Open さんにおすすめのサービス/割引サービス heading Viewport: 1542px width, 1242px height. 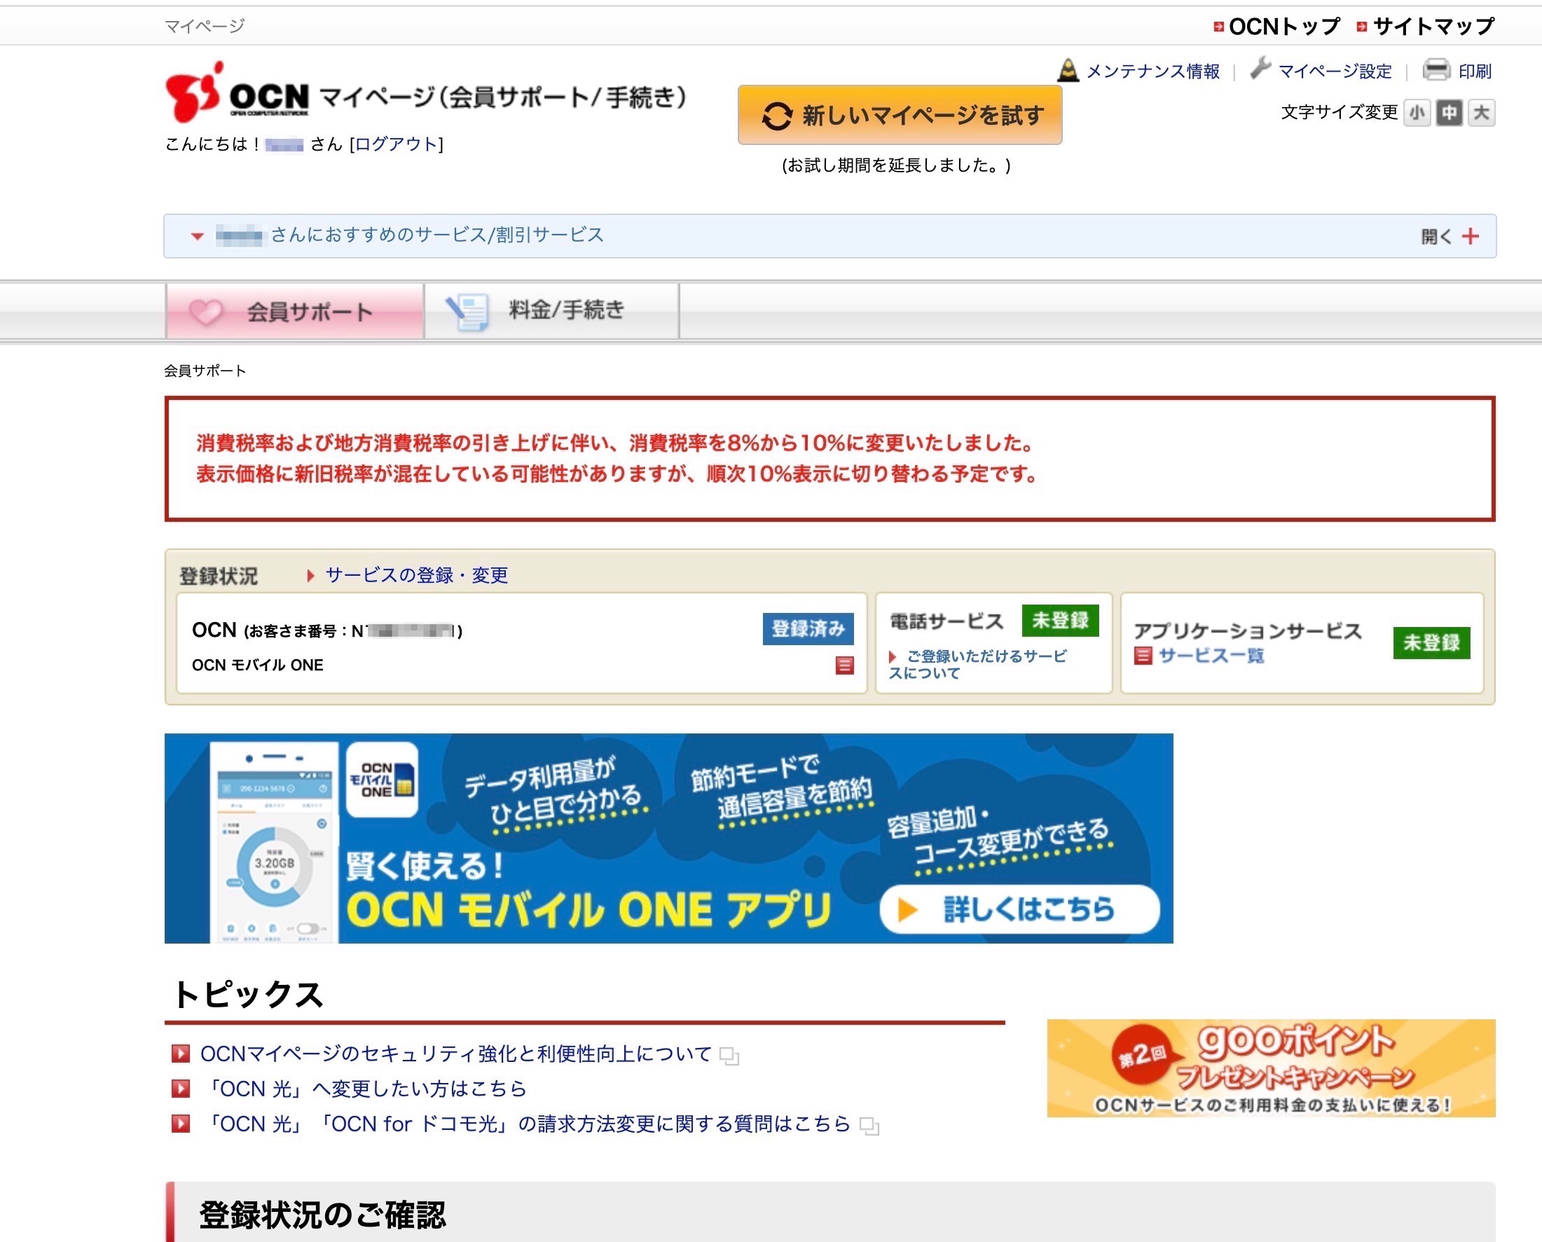[x=436, y=235]
